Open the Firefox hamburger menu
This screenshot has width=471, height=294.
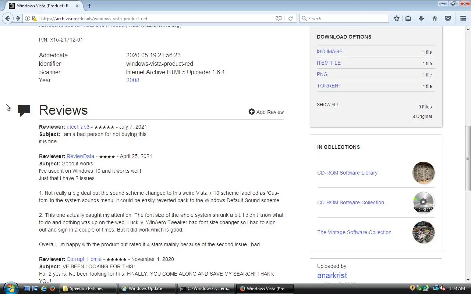pos(463,18)
